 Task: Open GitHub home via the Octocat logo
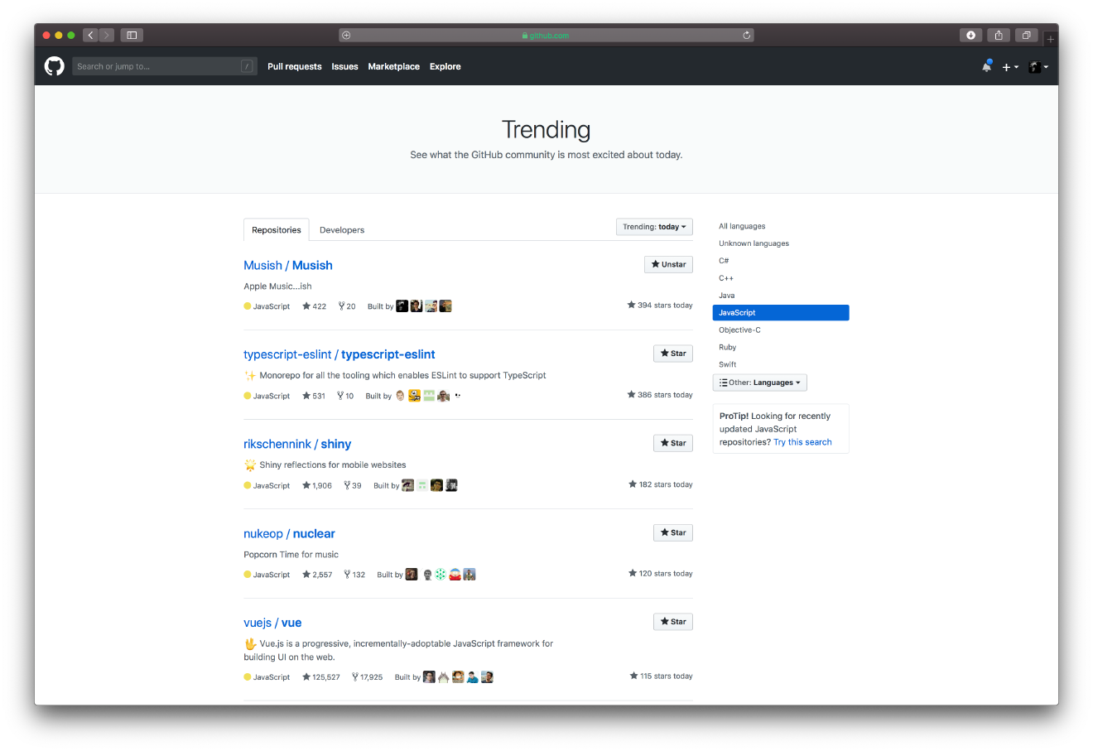point(54,66)
